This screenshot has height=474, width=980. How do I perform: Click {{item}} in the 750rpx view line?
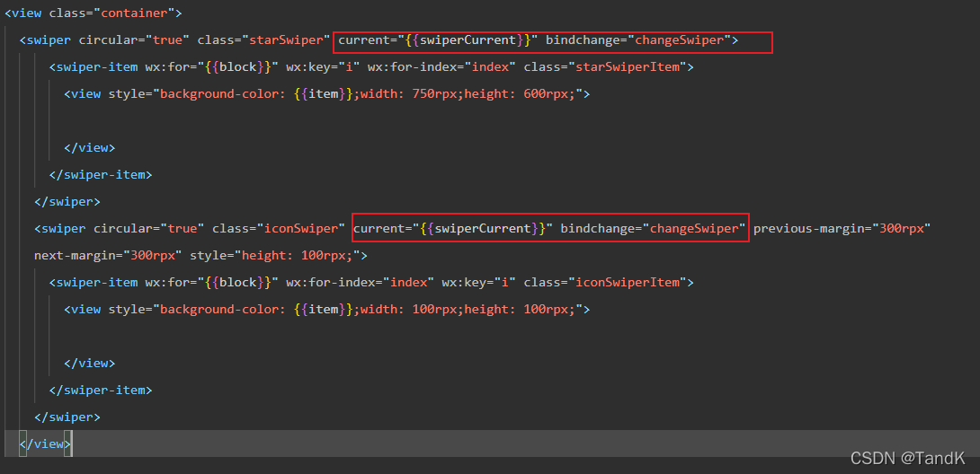click(324, 94)
